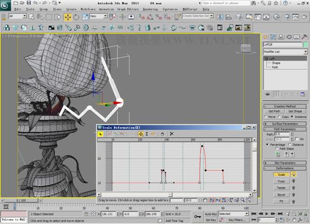Open the Rendering menu
This screenshot has width=310, height=224.
point(150,9)
